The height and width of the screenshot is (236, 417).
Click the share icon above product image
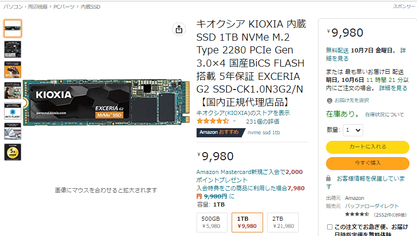click(x=179, y=29)
